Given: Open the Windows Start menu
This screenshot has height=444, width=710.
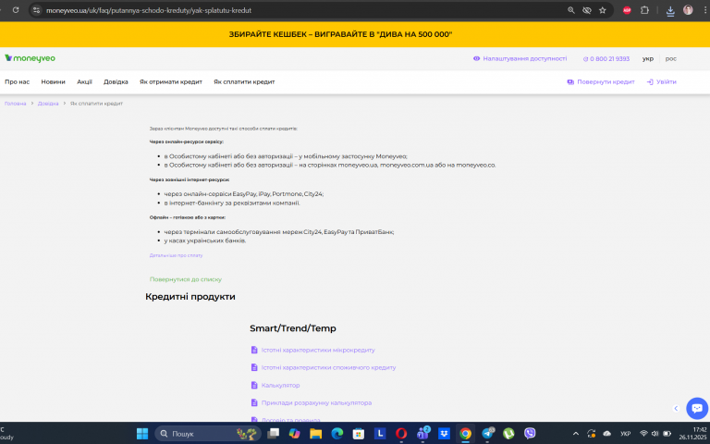Looking at the screenshot, I should point(142,434).
